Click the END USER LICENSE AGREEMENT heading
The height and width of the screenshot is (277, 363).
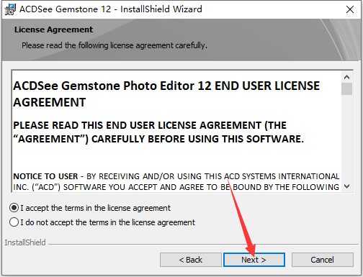coord(166,94)
